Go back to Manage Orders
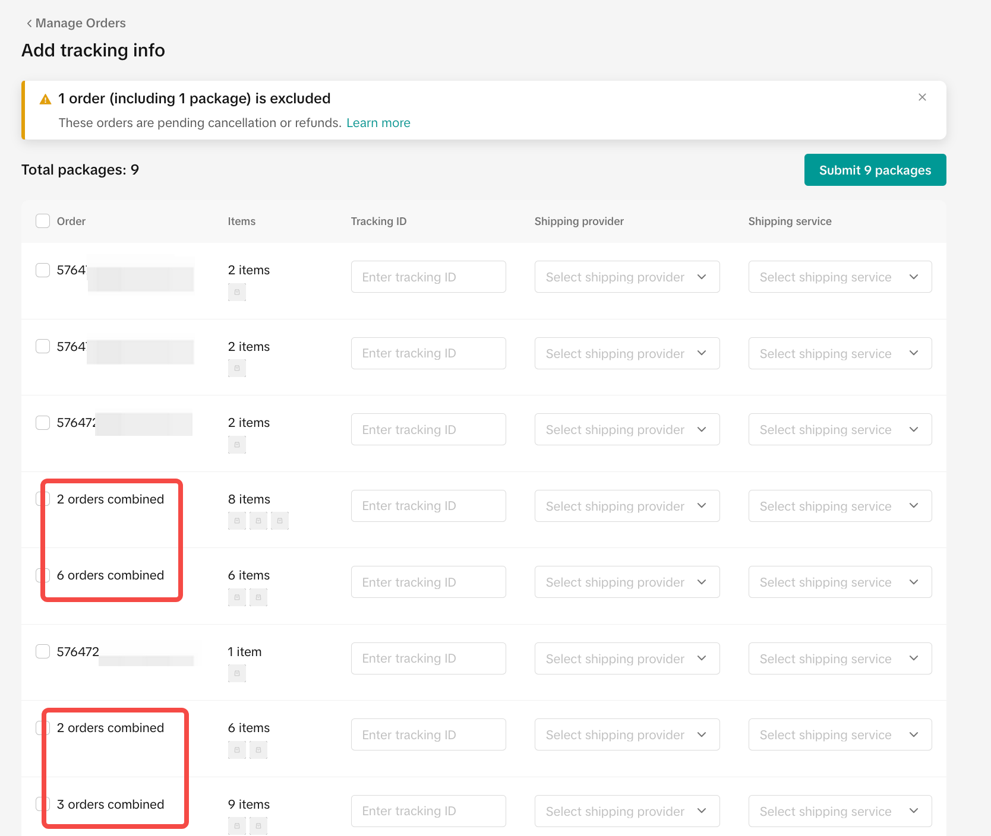The width and height of the screenshot is (991, 836). pos(80,23)
